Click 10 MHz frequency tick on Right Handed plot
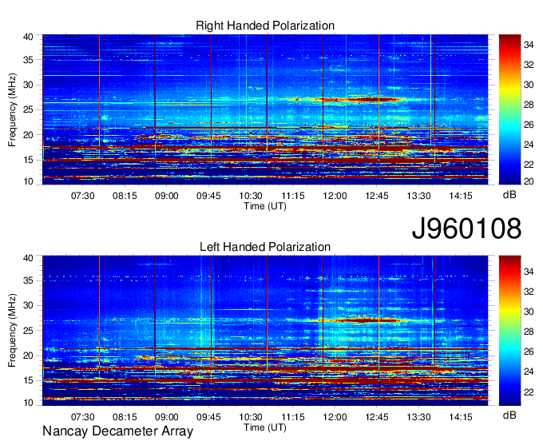 point(28,181)
